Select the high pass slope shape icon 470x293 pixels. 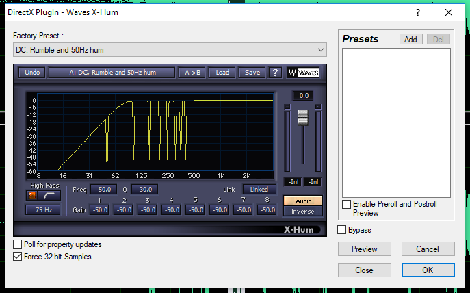click(x=49, y=196)
